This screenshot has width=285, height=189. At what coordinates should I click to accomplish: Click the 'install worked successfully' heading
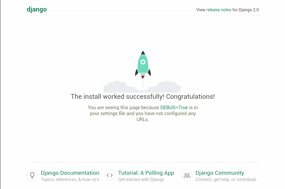click(143, 97)
